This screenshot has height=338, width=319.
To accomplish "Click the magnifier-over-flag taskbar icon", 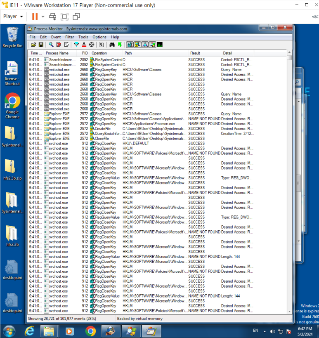I will (x=131, y=331).
